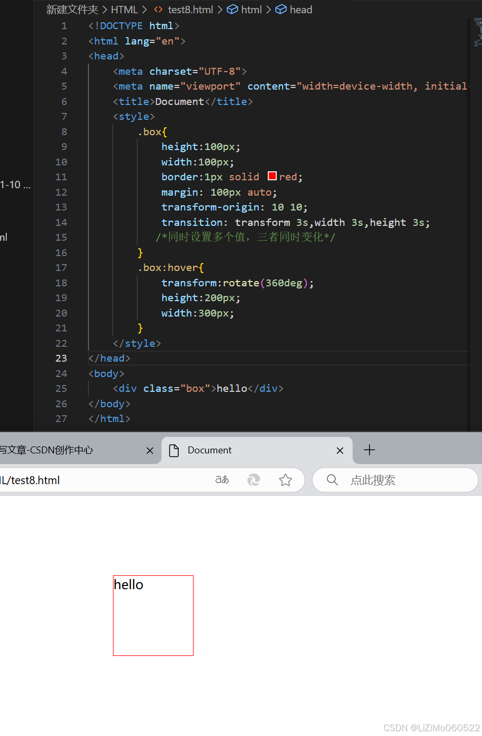Click the translate icon in the address bar

(222, 479)
